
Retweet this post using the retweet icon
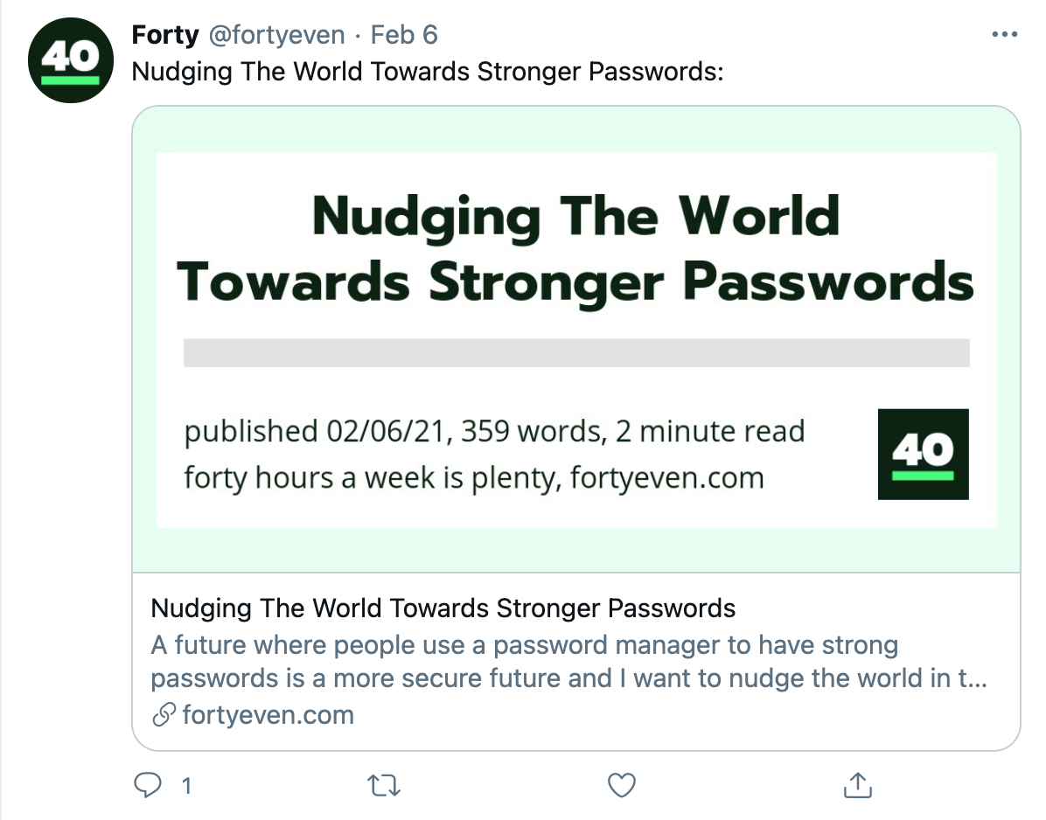[x=384, y=785]
